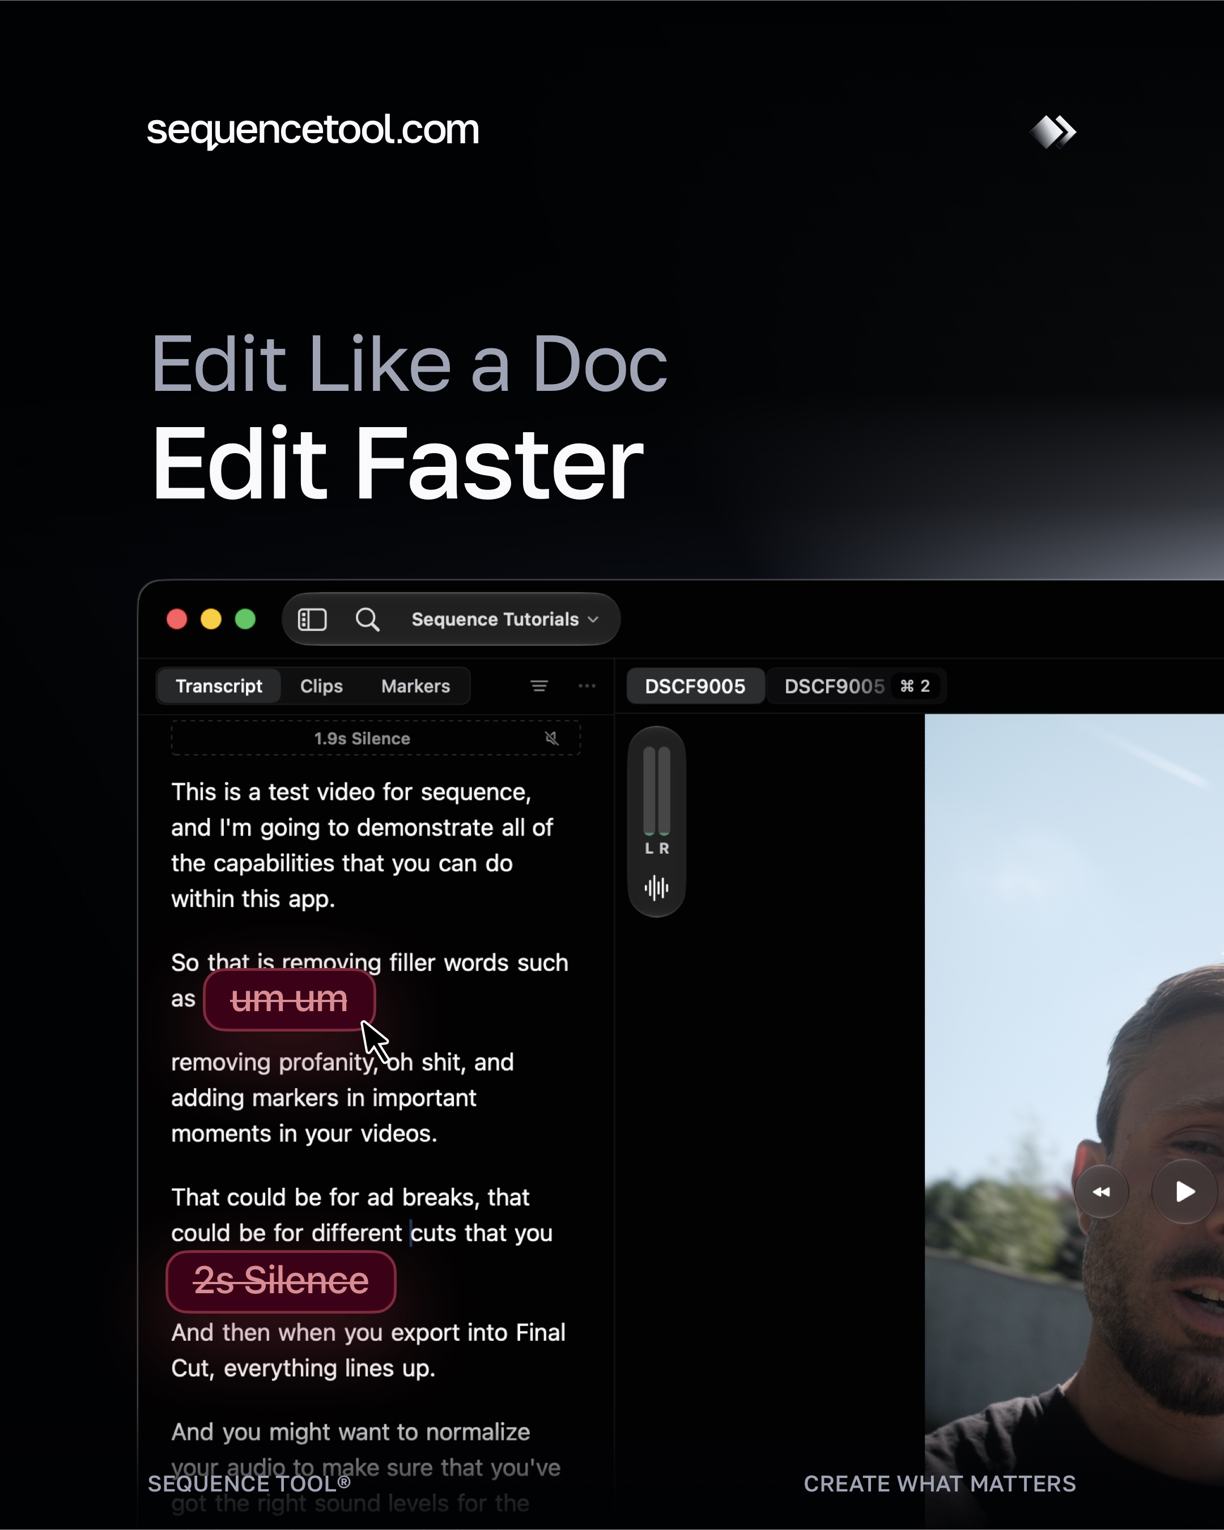
Task: Switch to the Clips tab
Action: pyautogui.click(x=321, y=686)
